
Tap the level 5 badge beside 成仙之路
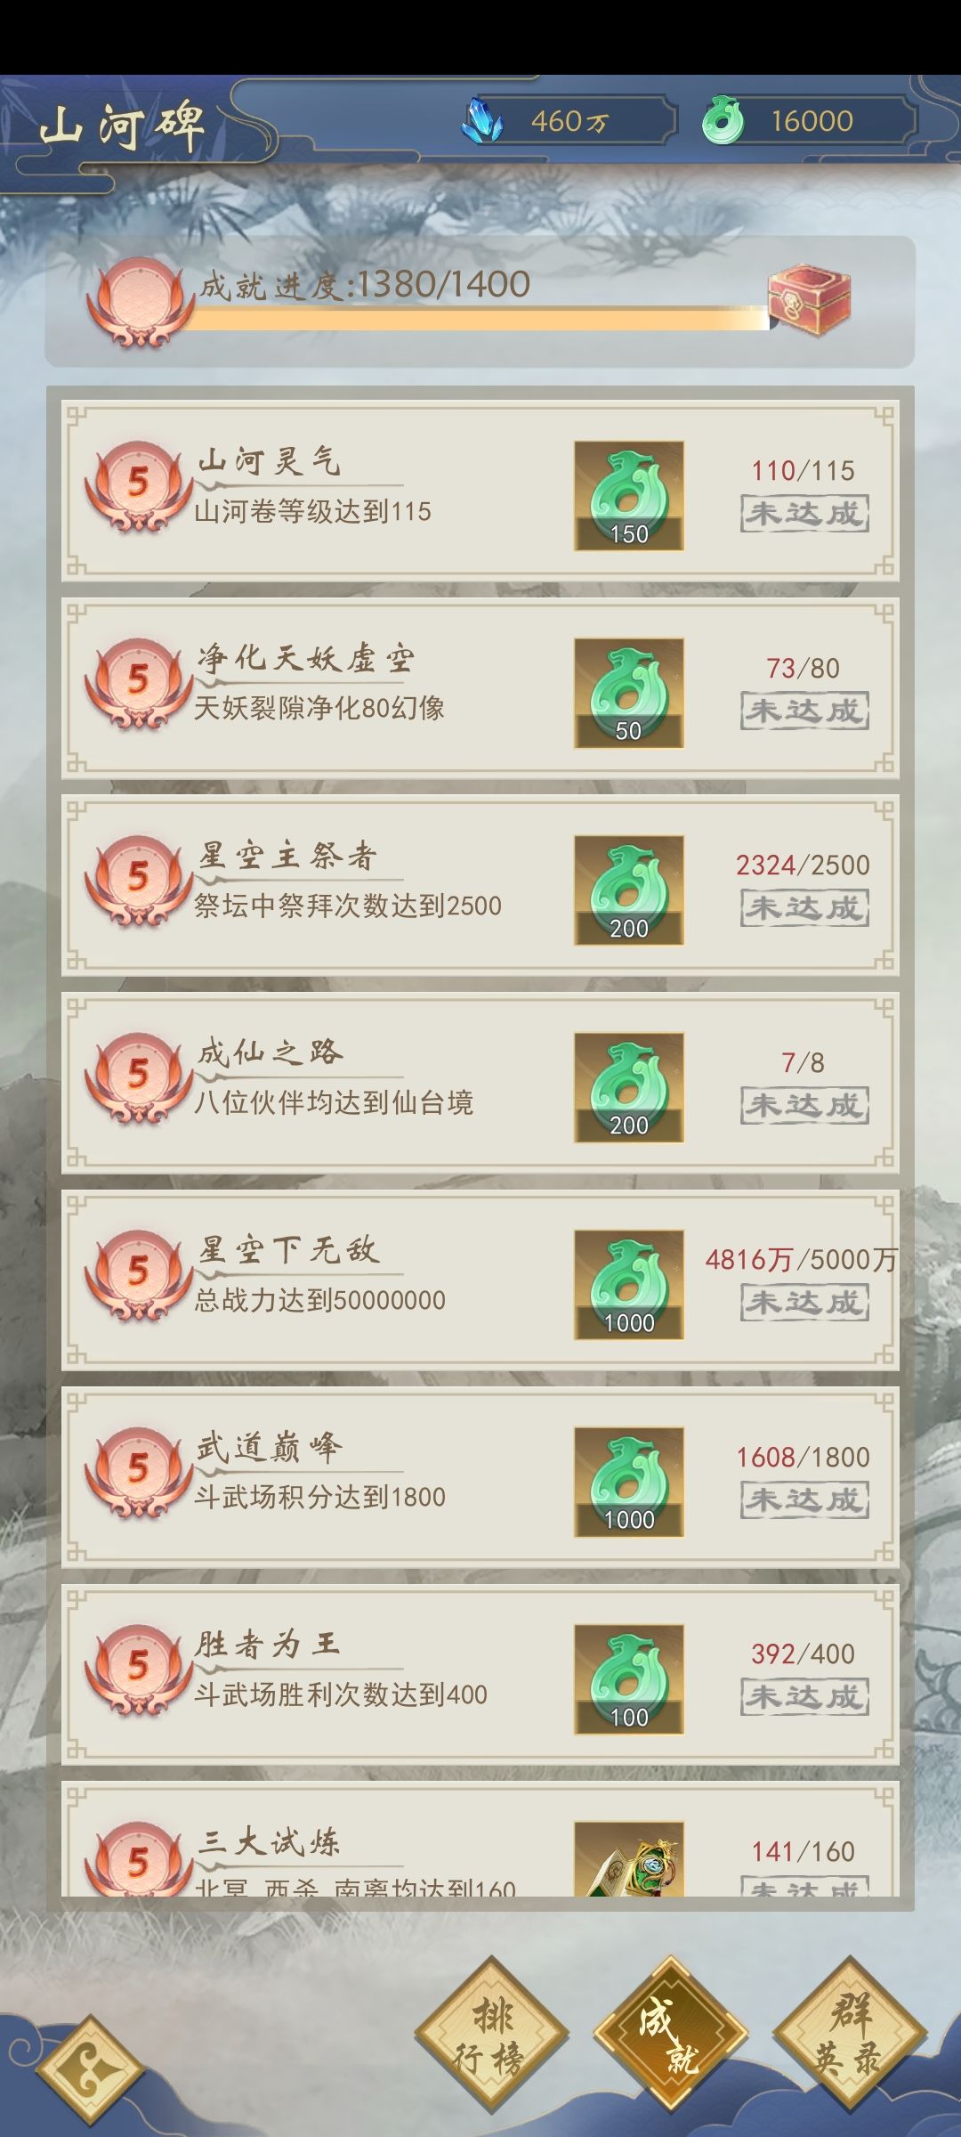[138, 1079]
